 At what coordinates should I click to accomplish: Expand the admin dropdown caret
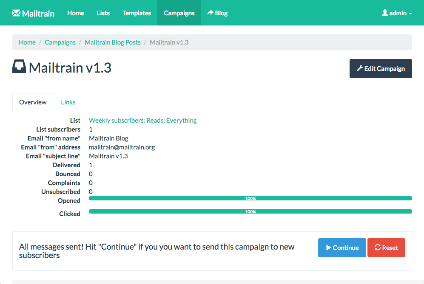[x=410, y=14]
